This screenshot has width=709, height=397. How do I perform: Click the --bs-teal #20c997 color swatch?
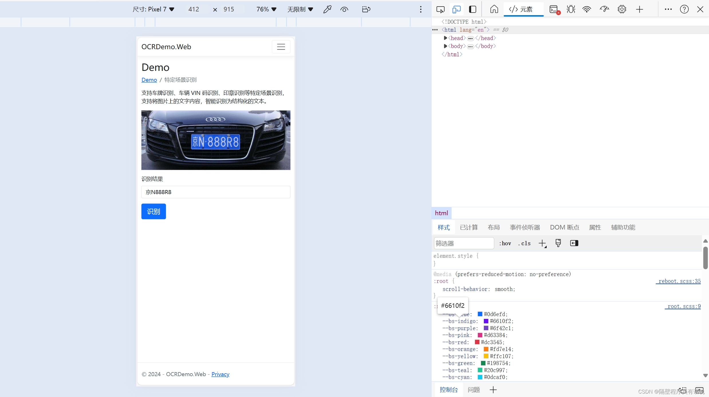[480, 370]
